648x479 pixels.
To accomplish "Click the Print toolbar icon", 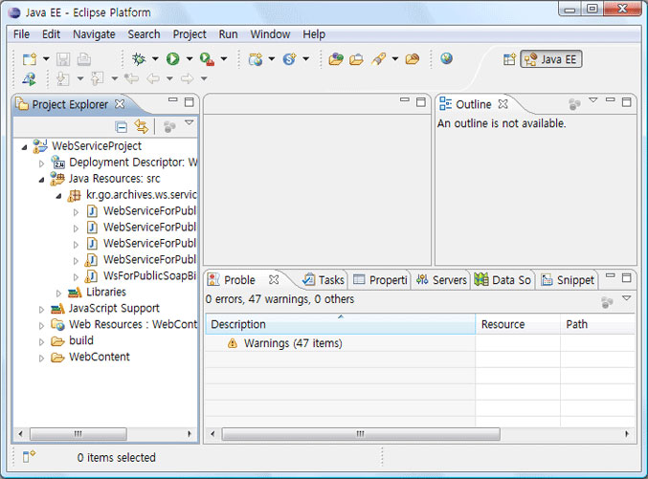I will pos(84,59).
